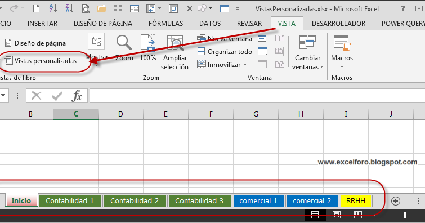Switch to Normal view in status bar
This screenshot has width=425, height=223.
[315, 215]
